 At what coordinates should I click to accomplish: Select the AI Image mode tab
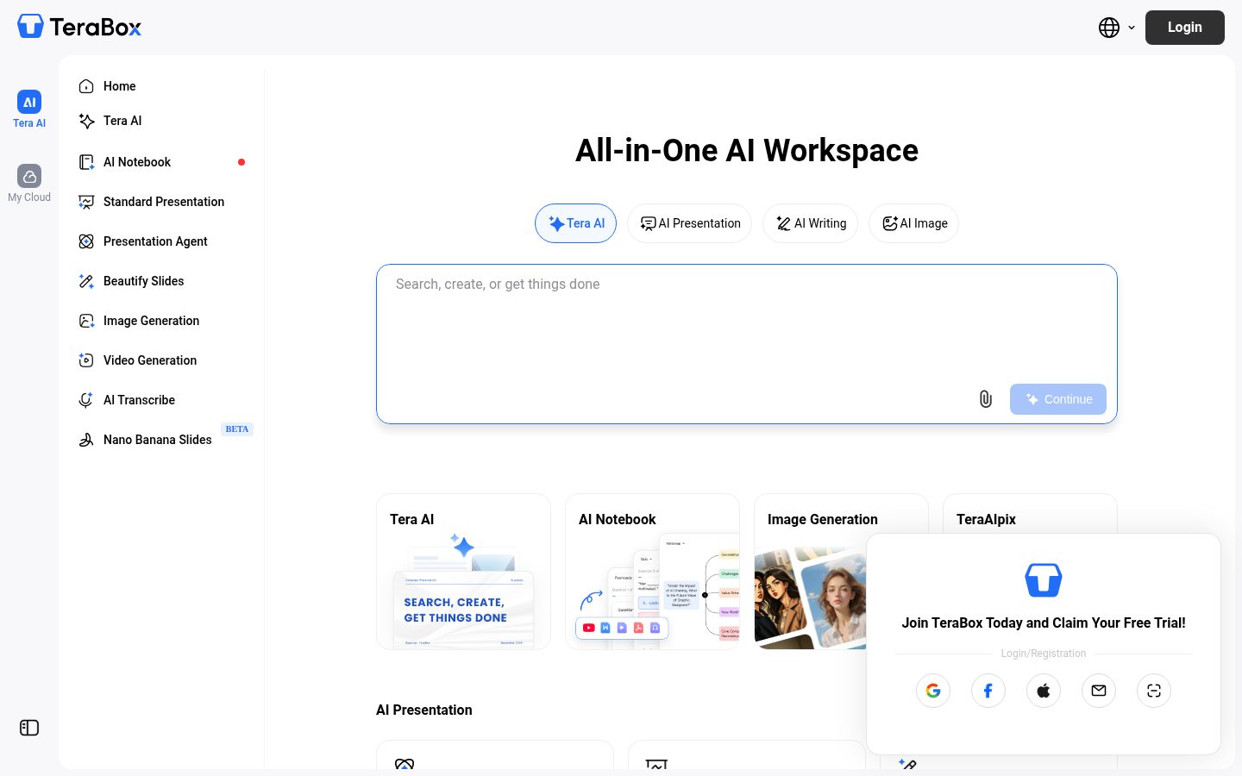[913, 223]
